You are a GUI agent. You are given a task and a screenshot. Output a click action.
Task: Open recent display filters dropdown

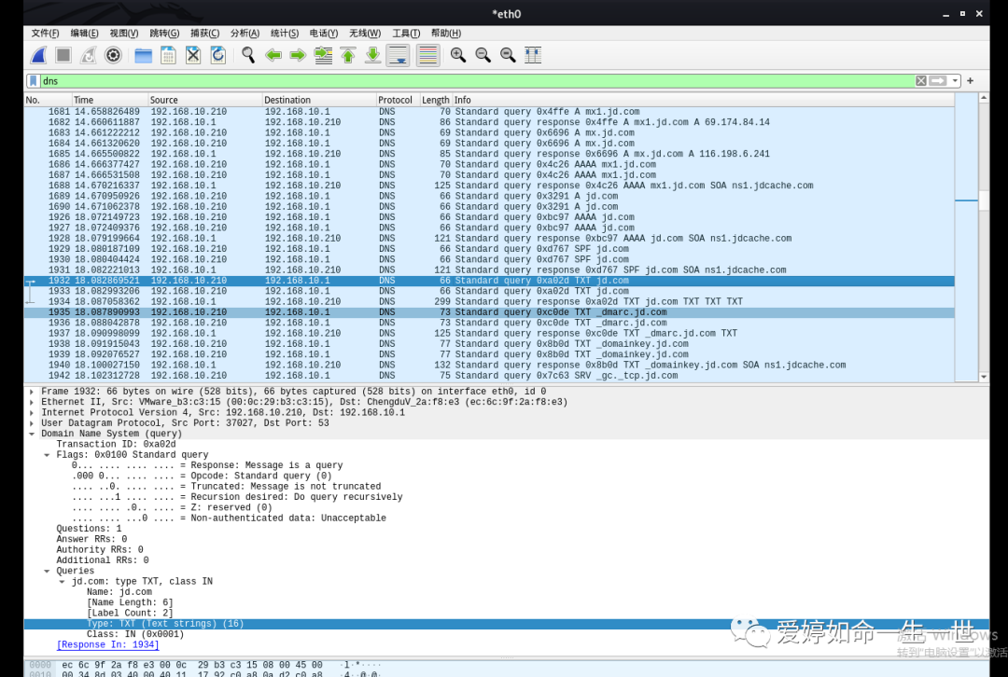click(956, 81)
